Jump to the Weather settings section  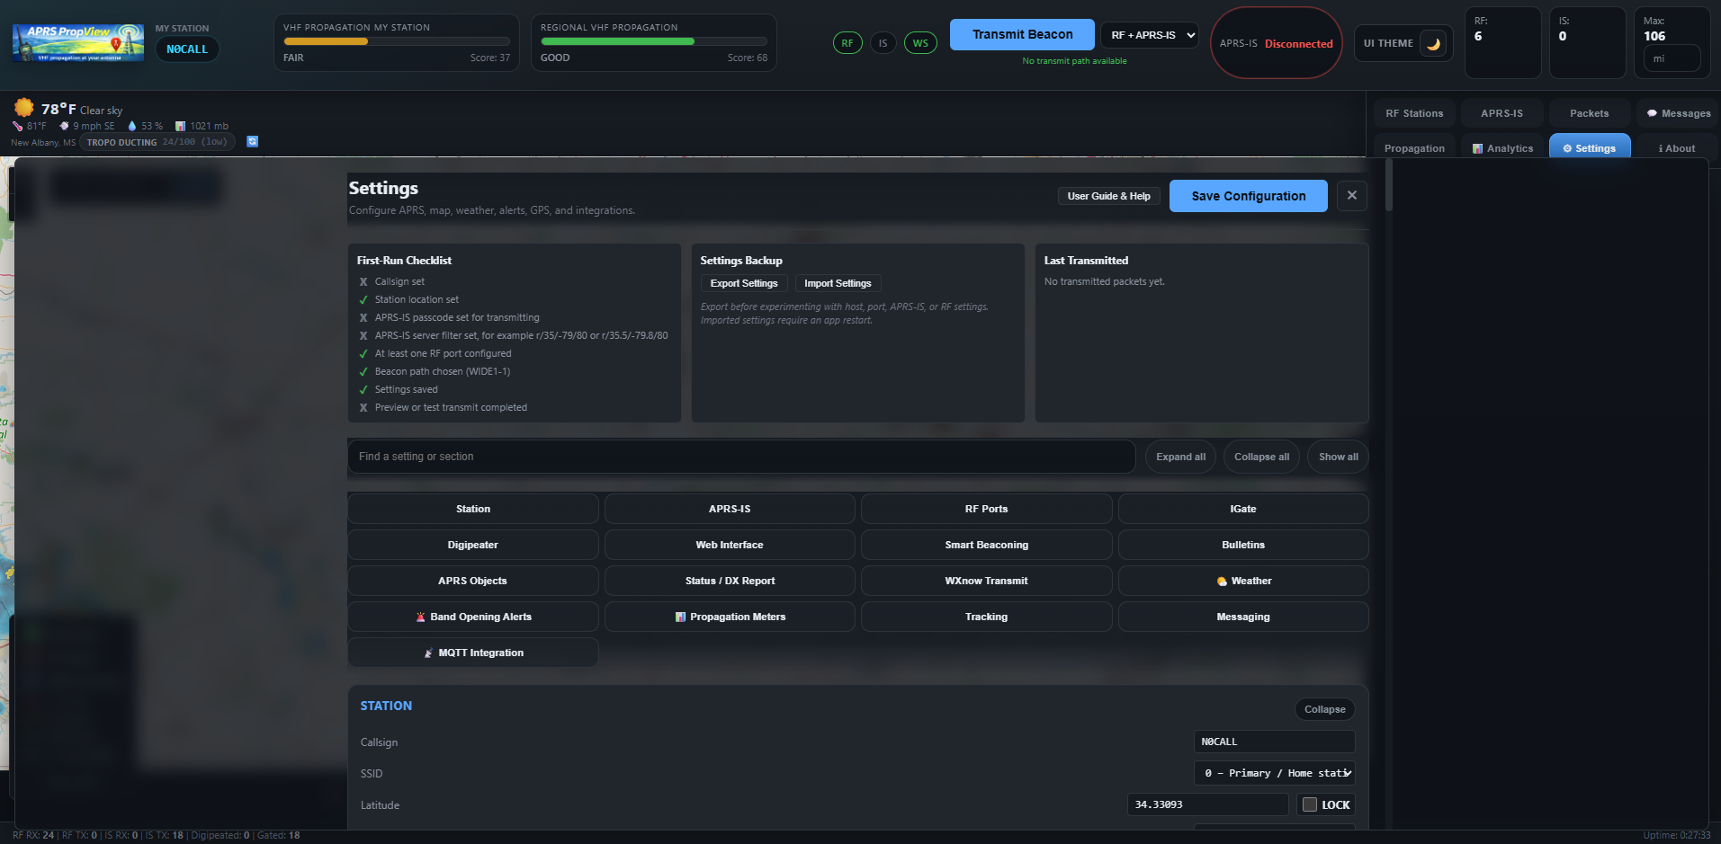(x=1243, y=581)
